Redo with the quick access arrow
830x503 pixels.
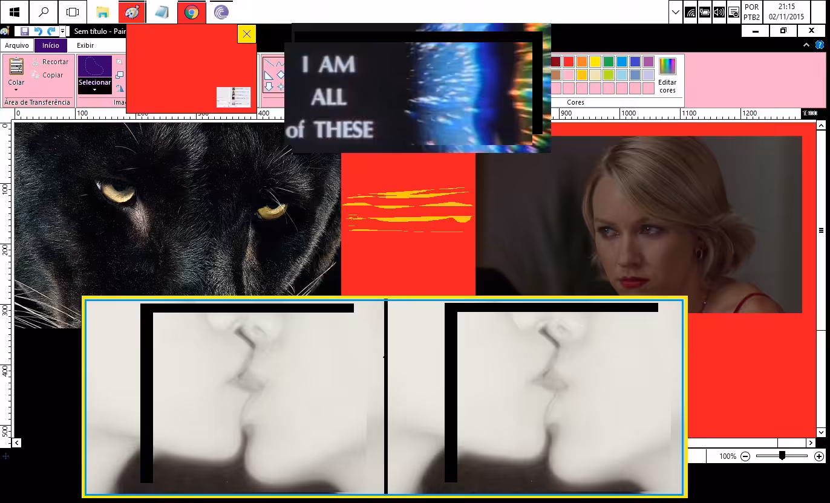[x=51, y=31]
